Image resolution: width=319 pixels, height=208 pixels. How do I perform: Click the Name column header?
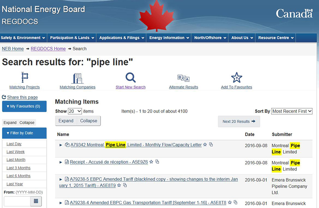[63, 135]
